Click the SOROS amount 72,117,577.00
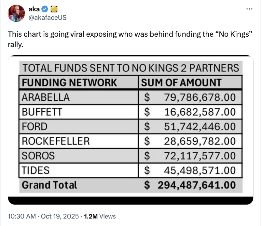This screenshot has height=226, width=263. click(x=200, y=156)
